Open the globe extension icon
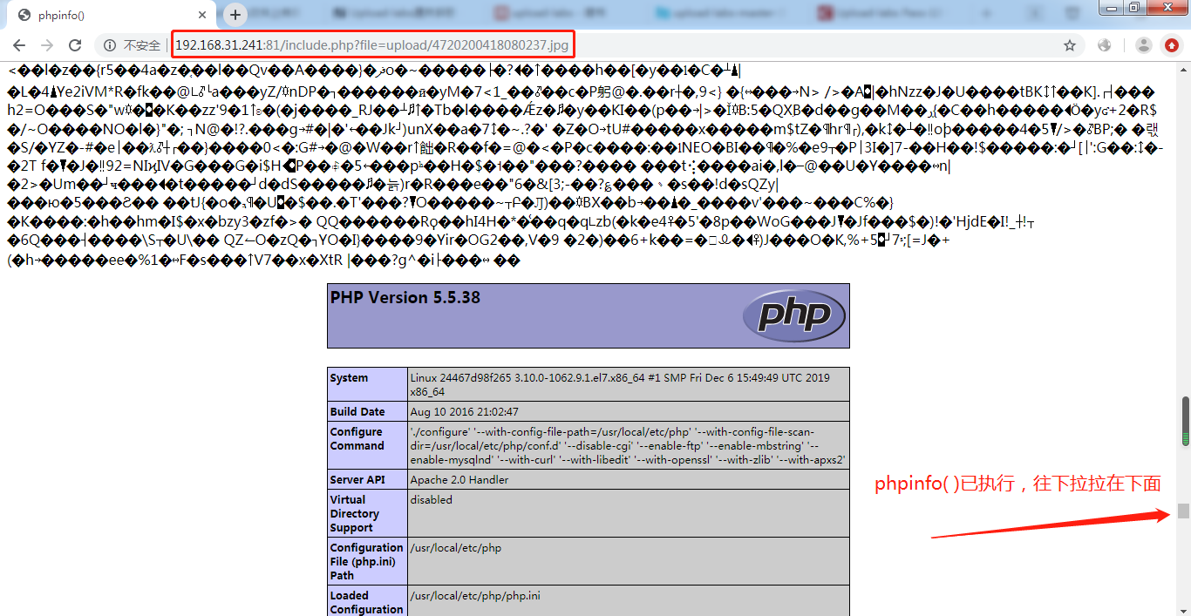 (x=1105, y=45)
